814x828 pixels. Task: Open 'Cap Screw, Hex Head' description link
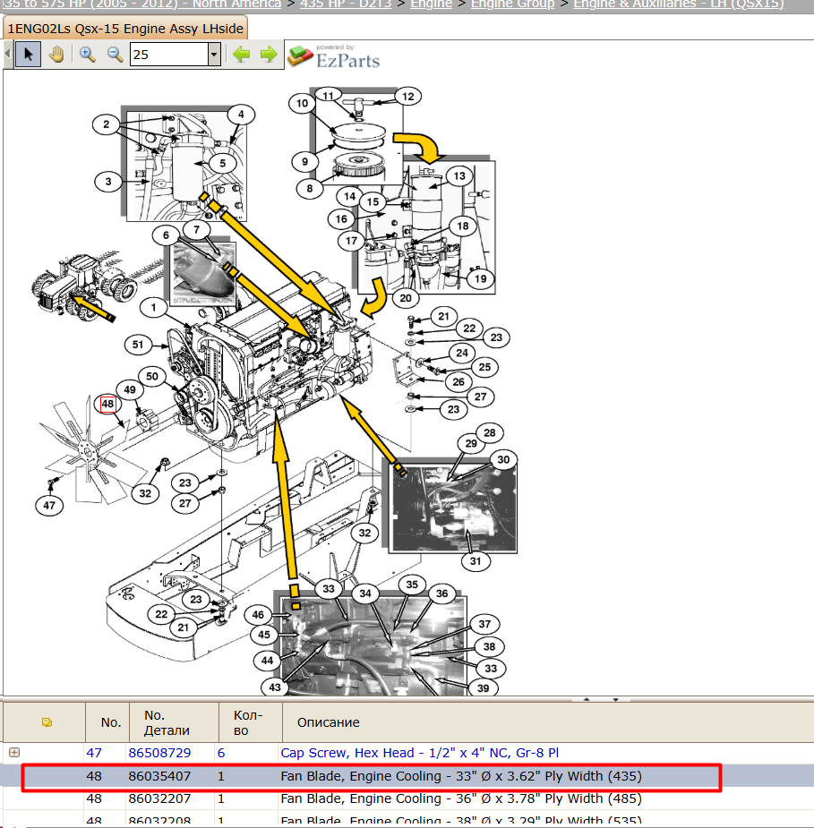point(419,753)
